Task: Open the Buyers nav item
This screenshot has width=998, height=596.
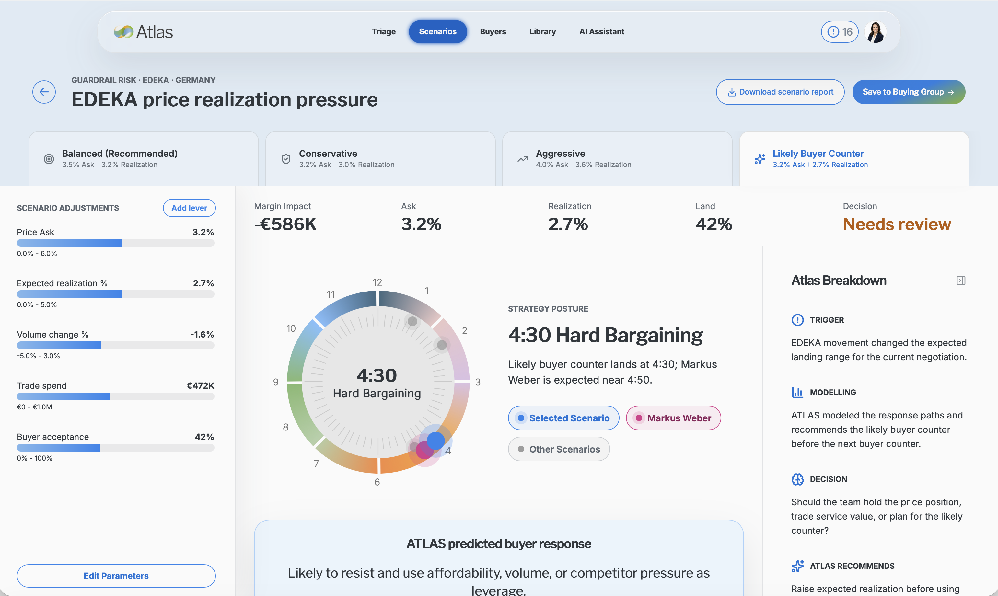Action: click(x=493, y=31)
